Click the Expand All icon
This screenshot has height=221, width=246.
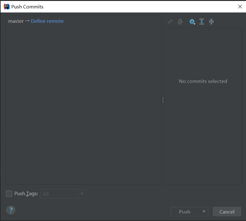(x=202, y=22)
